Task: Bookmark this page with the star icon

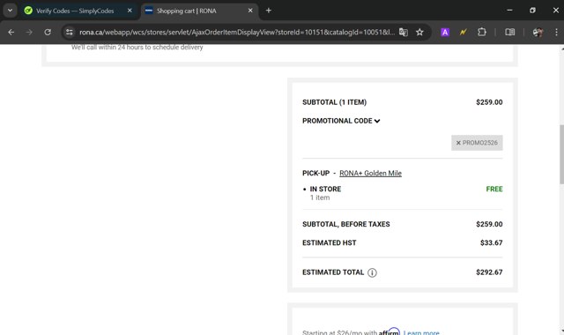Action: (419, 32)
